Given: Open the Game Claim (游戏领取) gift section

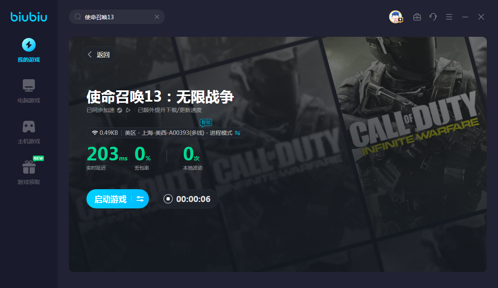Looking at the screenshot, I should 28,173.
